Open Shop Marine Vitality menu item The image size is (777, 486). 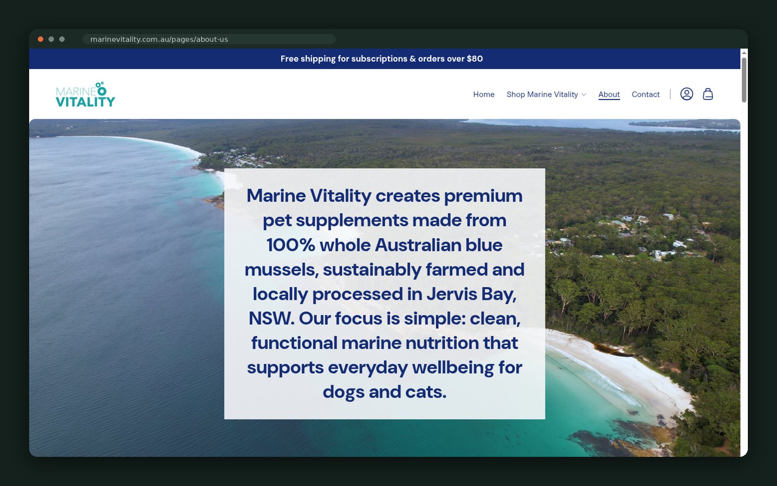[542, 94]
